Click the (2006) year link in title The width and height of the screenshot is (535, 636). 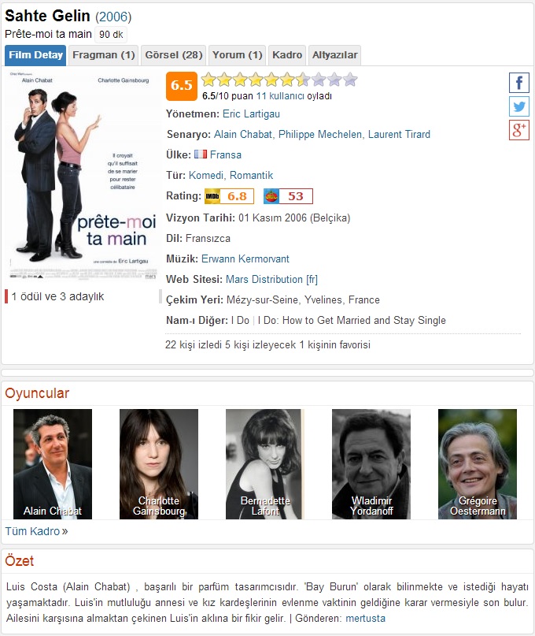[x=113, y=17]
